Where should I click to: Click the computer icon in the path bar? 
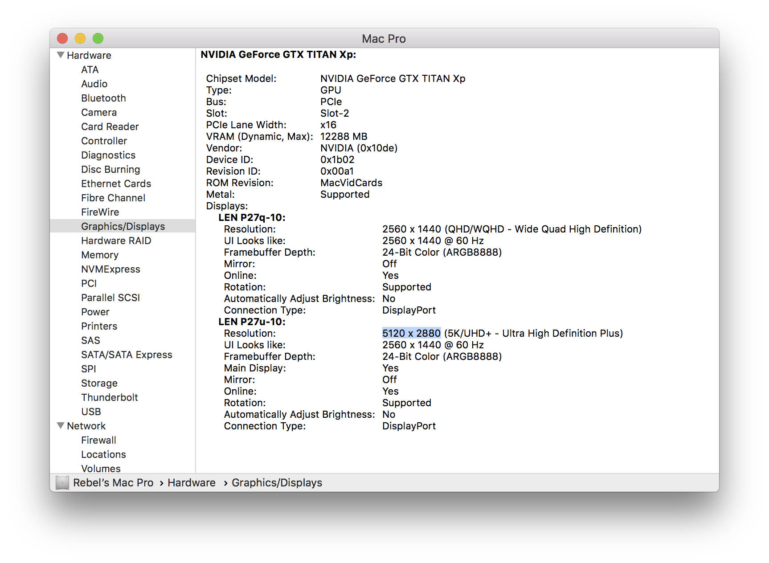[62, 482]
